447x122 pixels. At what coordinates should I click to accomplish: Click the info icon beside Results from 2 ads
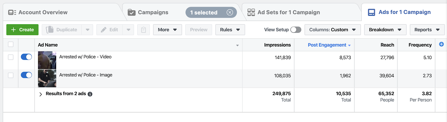click(90, 94)
